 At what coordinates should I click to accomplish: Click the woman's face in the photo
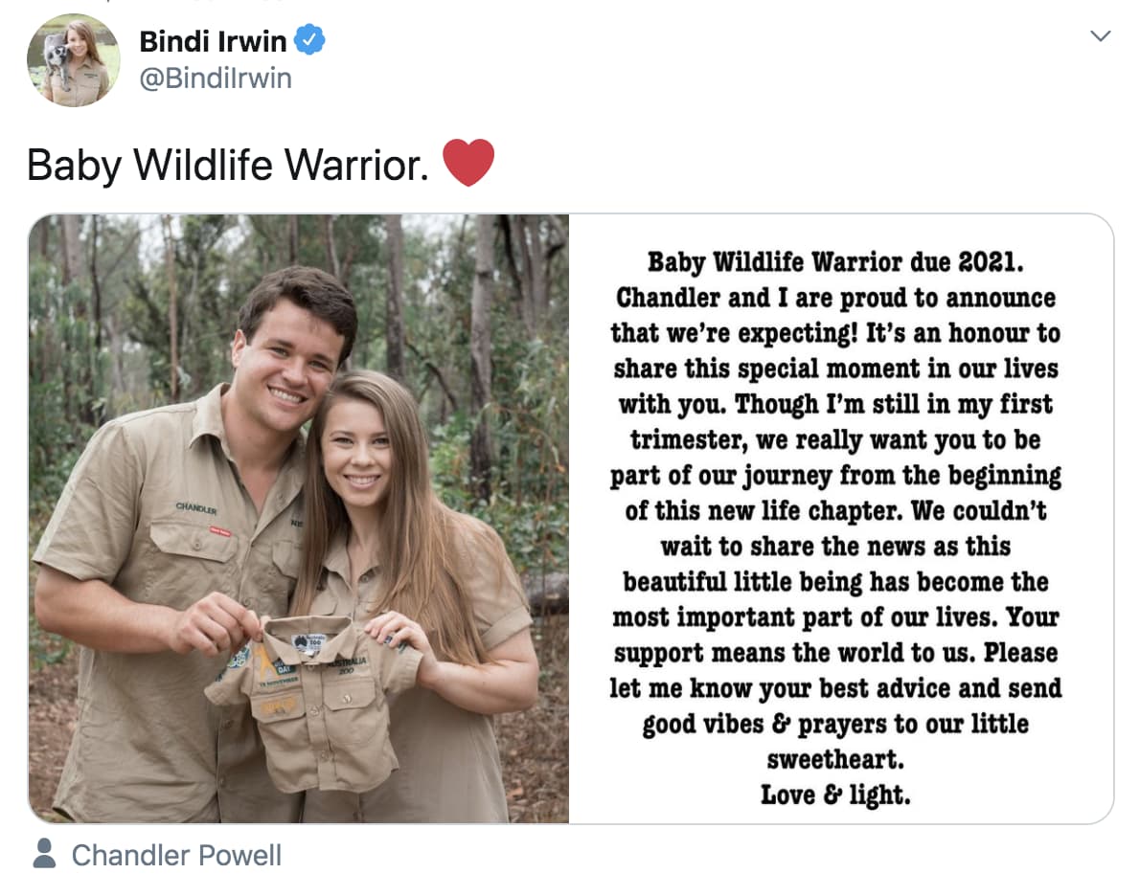coord(355,453)
